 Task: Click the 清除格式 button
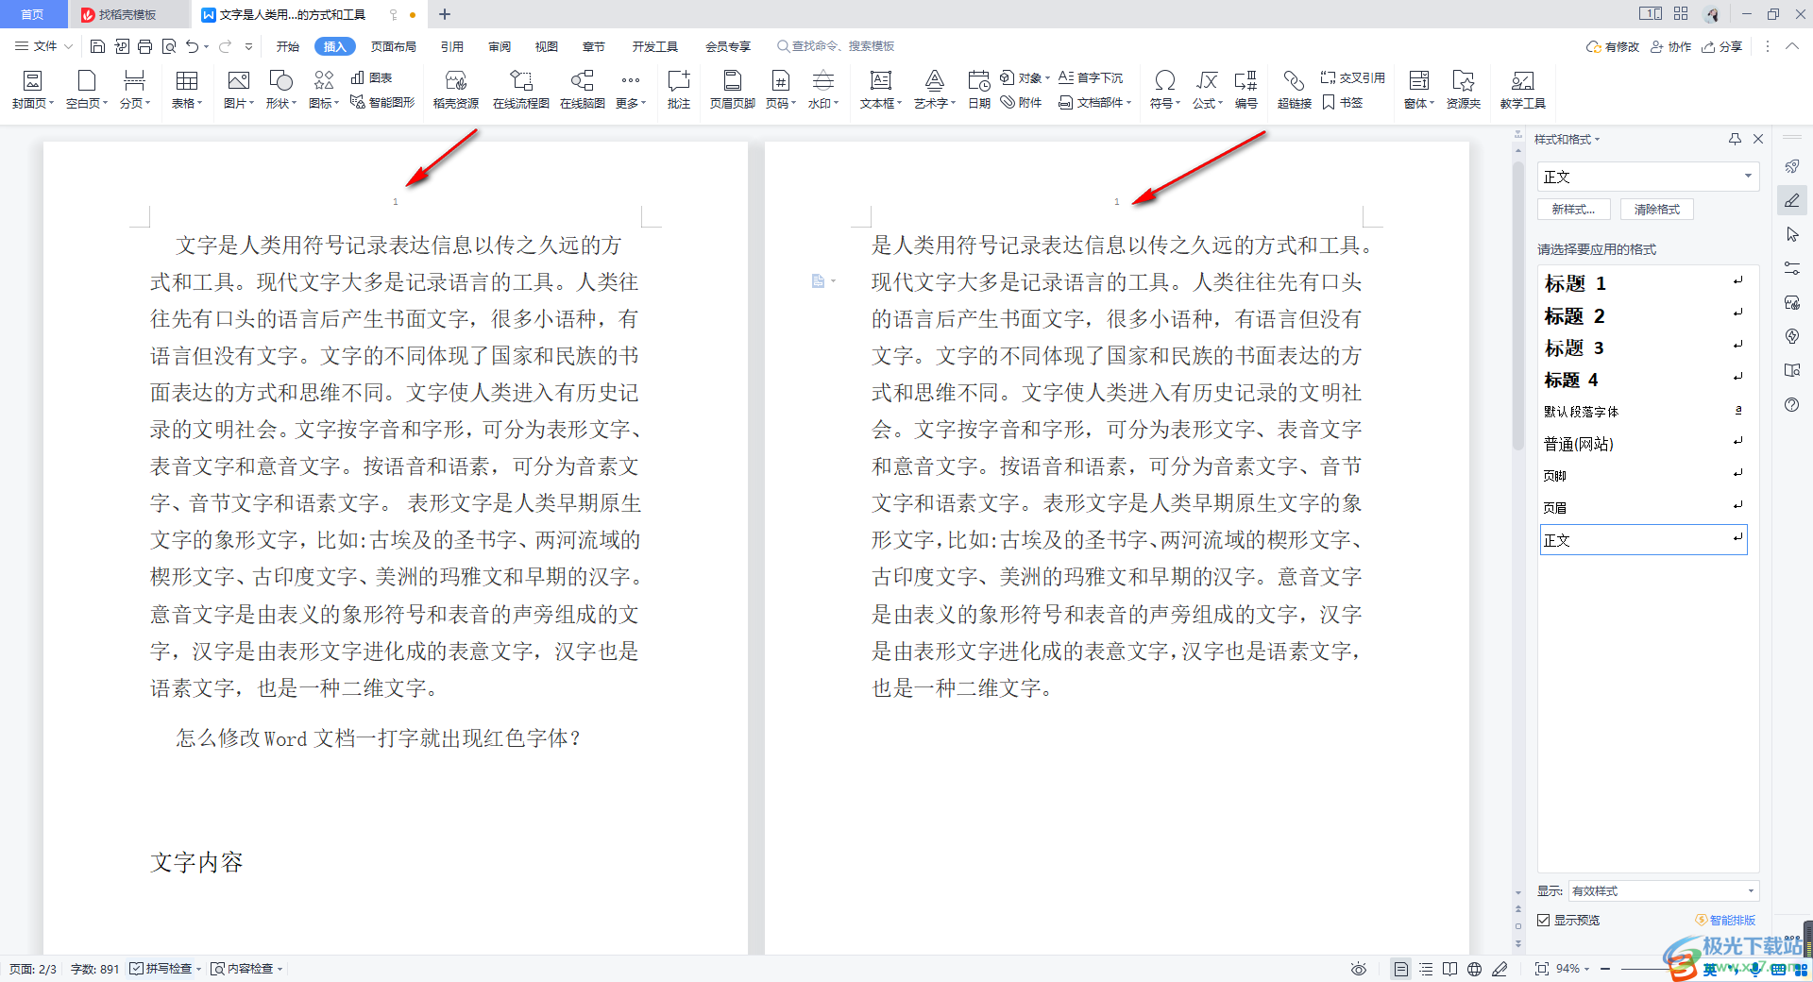(1657, 210)
